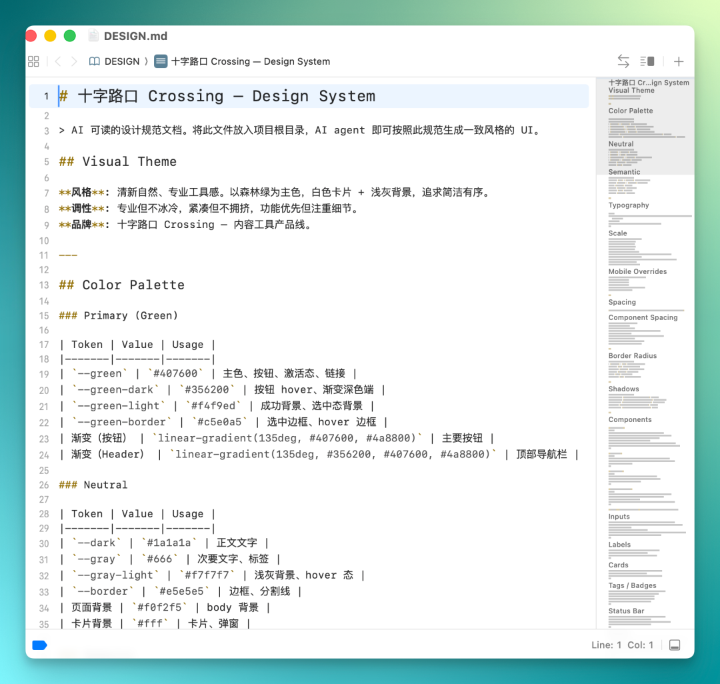This screenshot has width=720, height=684.
Task: Select Components section in minimap
Action: [630, 419]
